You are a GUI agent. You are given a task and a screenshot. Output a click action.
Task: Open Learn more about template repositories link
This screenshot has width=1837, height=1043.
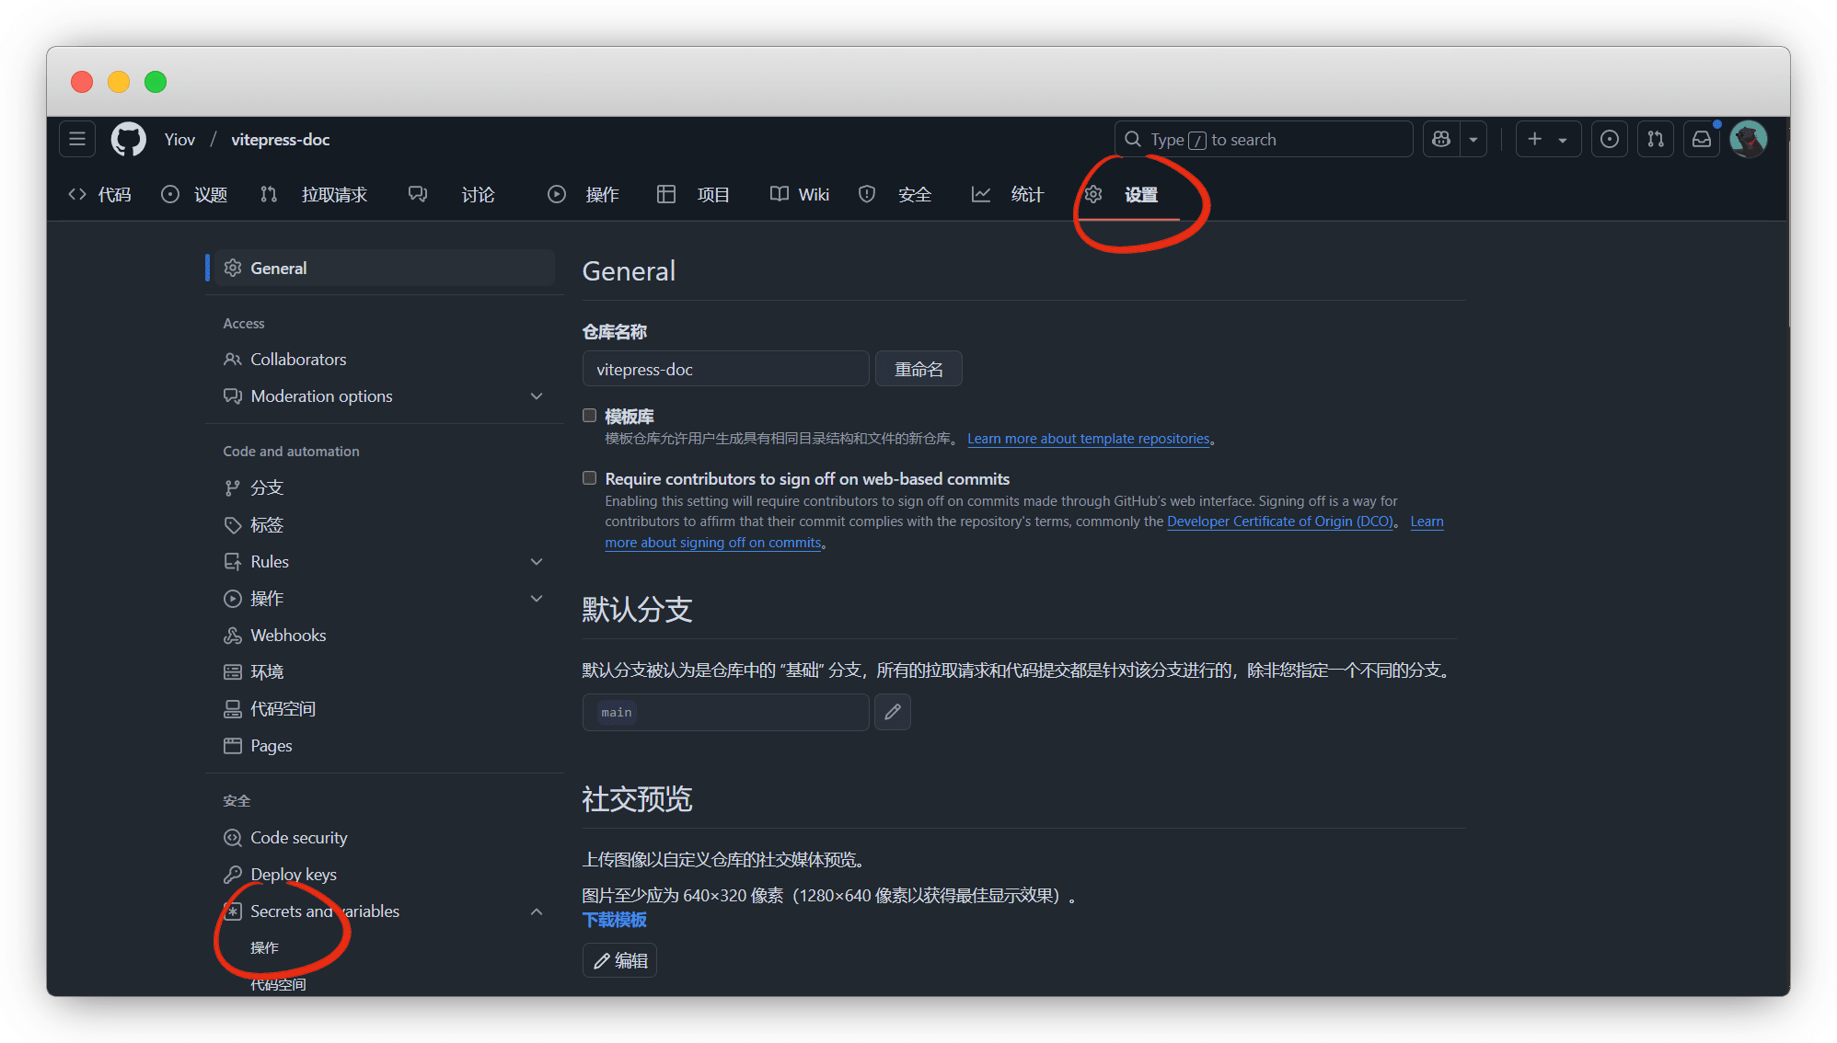tap(1088, 439)
